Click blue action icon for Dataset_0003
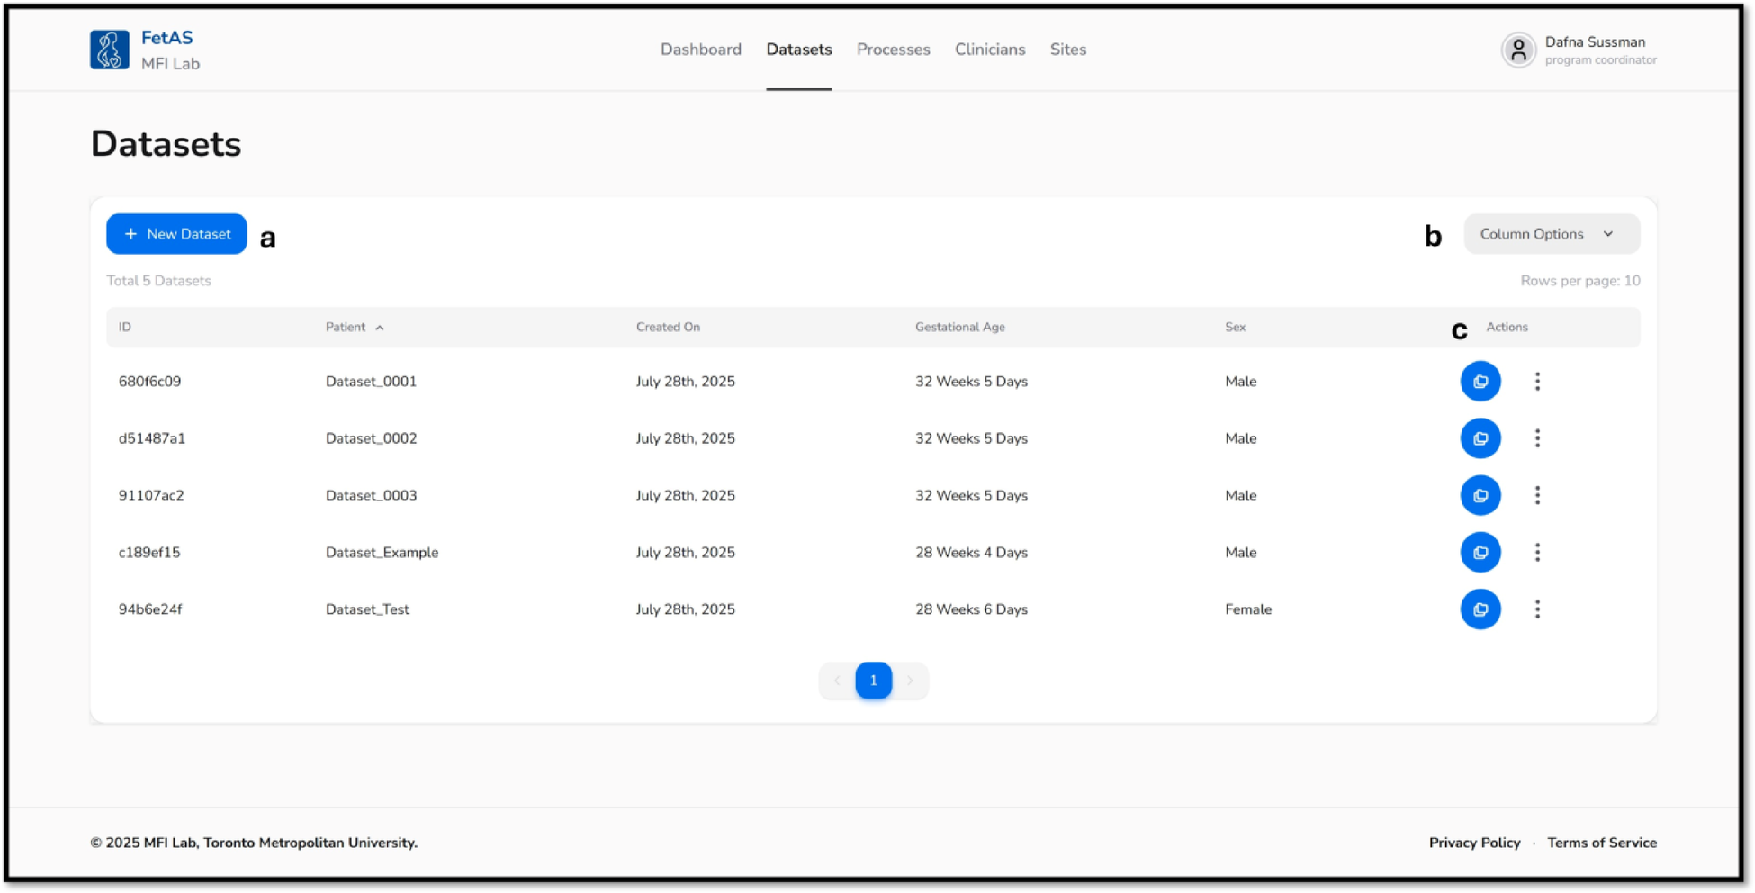This screenshot has width=1755, height=893. [1480, 495]
